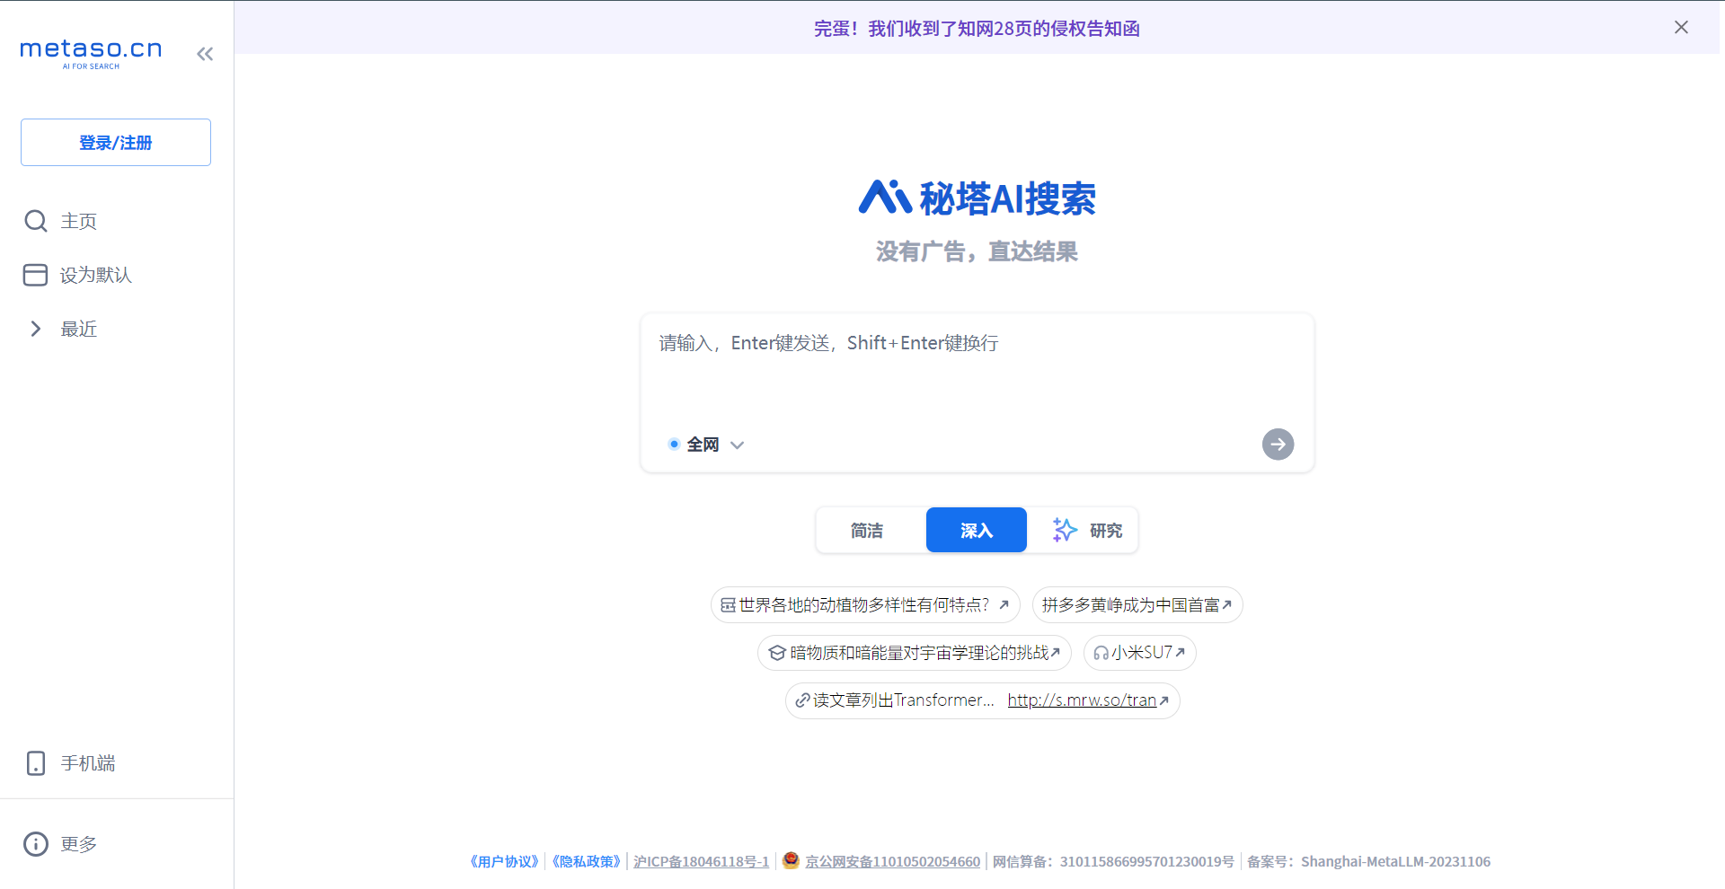Click arrow icon on 拼多多 suggestion

[x=1227, y=605]
